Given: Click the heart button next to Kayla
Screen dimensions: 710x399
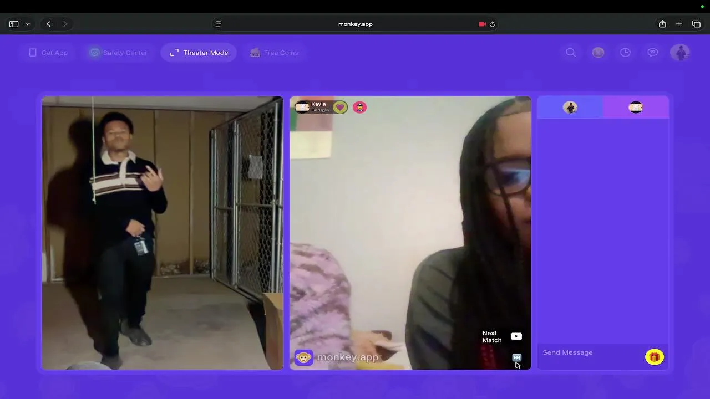Looking at the screenshot, I should point(340,107).
